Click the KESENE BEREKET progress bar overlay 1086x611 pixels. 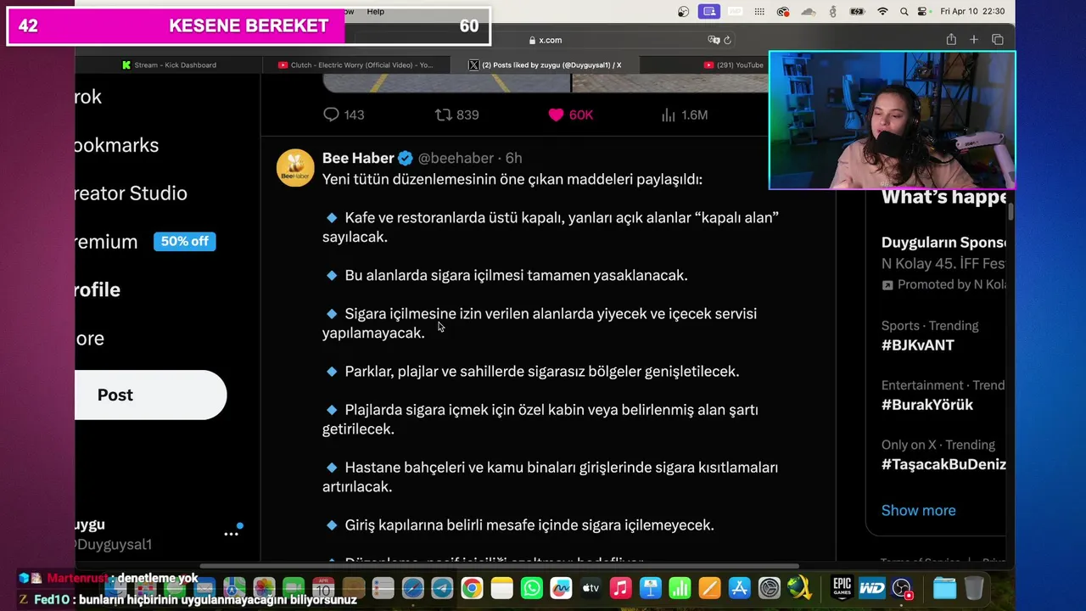tap(249, 26)
